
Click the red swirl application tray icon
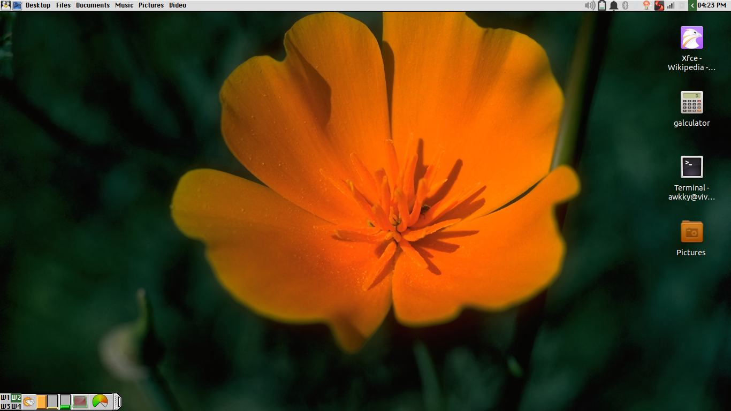[x=659, y=5]
